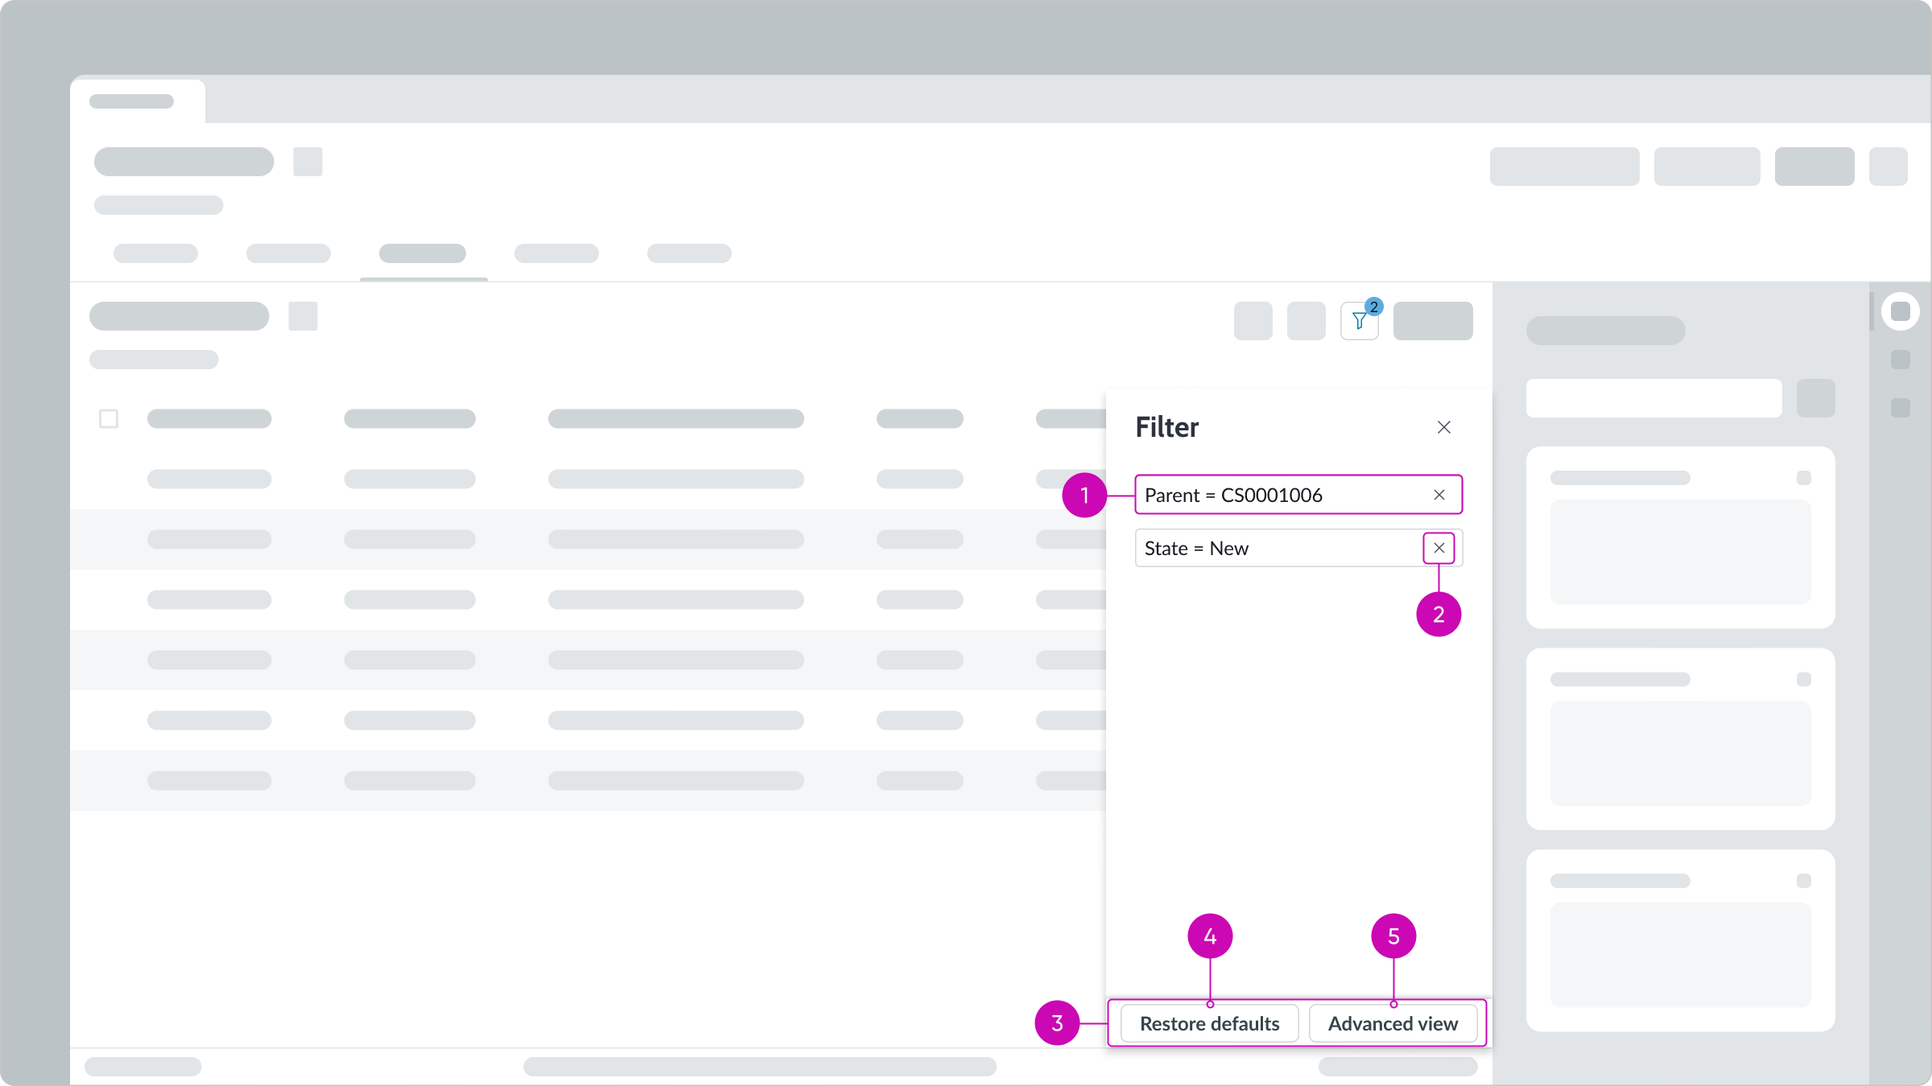
Task: Click the annotation marker numbered 5
Action: click(x=1393, y=936)
